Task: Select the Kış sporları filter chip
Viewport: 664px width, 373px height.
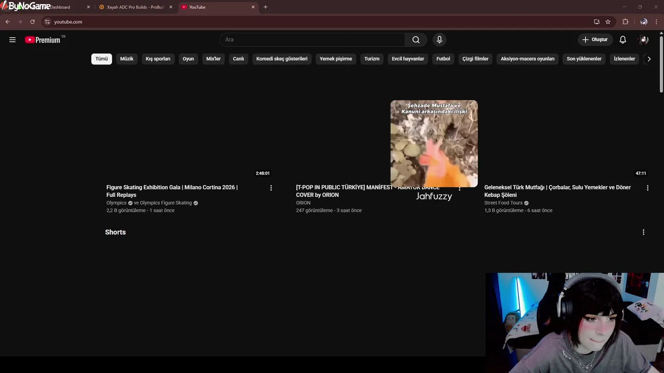Action: [x=158, y=59]
